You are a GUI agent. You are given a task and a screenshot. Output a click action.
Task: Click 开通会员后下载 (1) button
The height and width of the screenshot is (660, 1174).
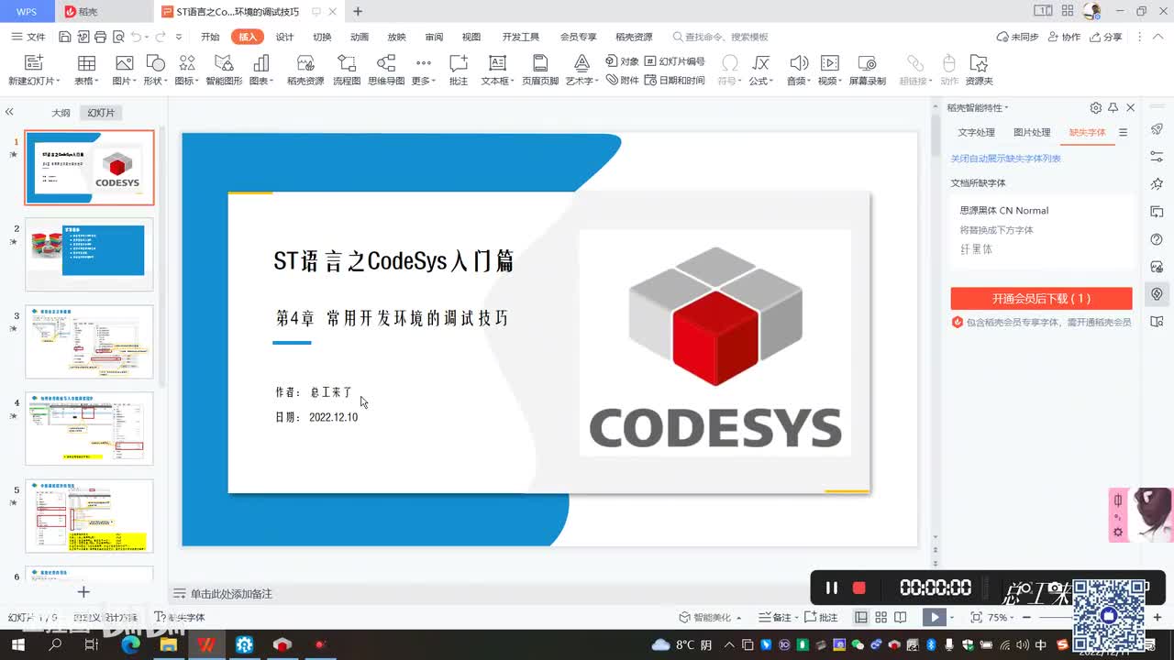click(1041, 299)
